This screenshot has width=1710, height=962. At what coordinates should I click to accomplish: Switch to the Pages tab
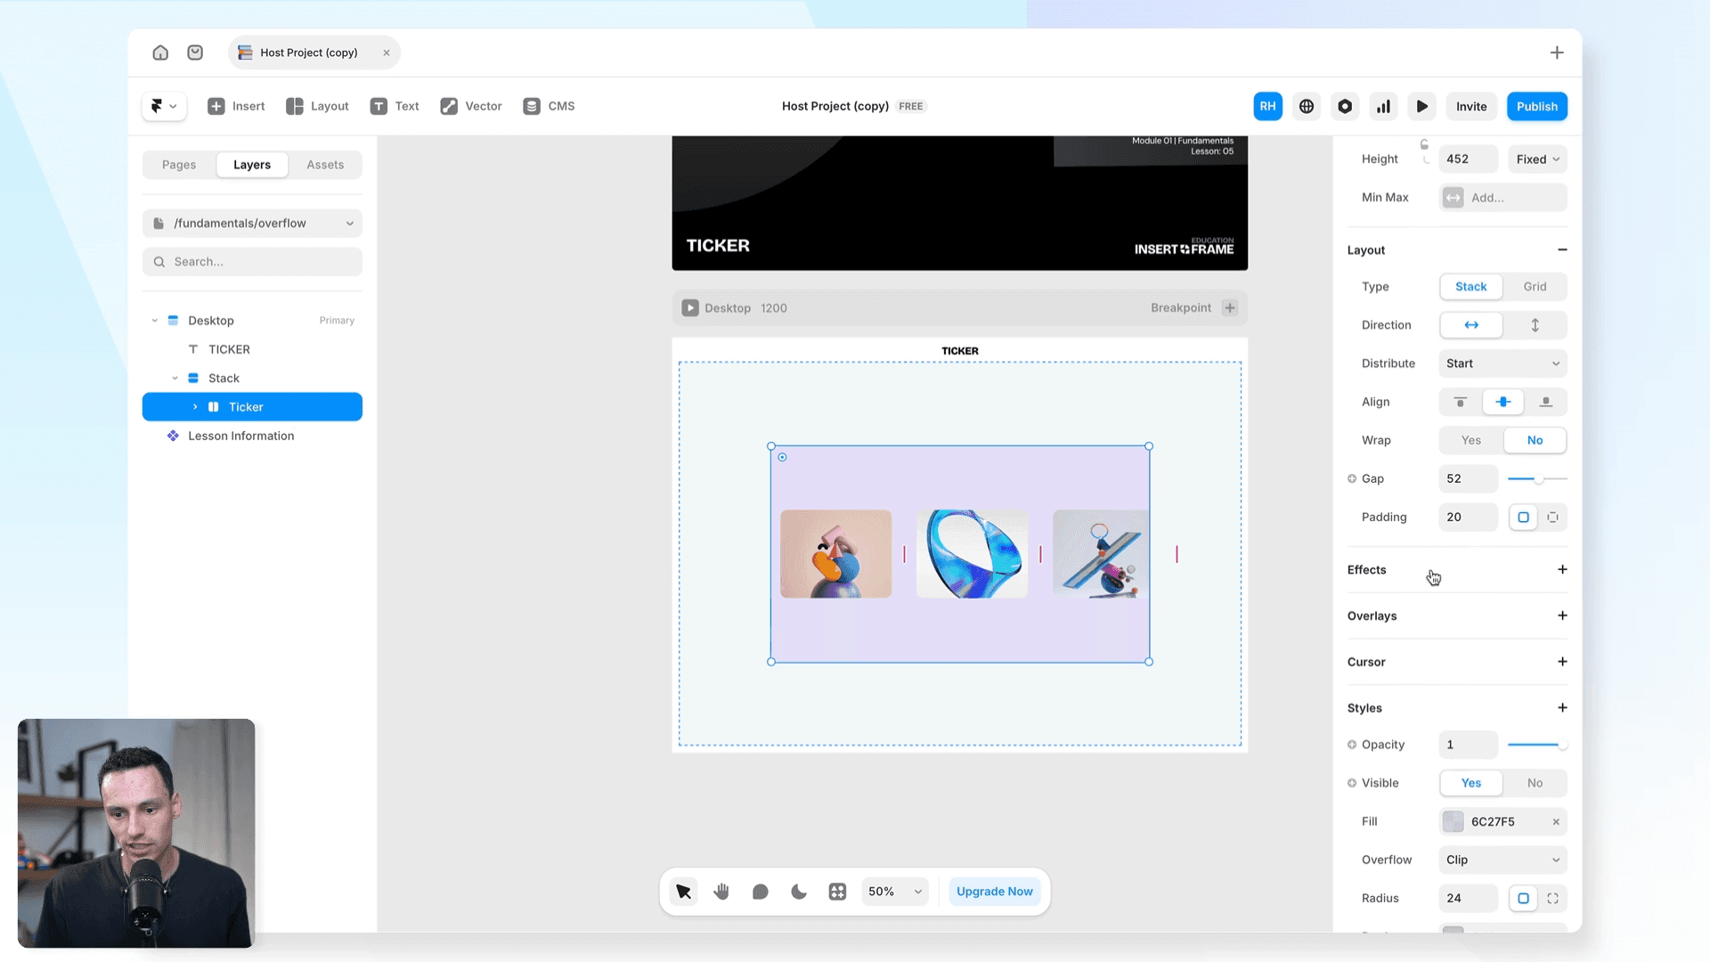tap(179, 165)
